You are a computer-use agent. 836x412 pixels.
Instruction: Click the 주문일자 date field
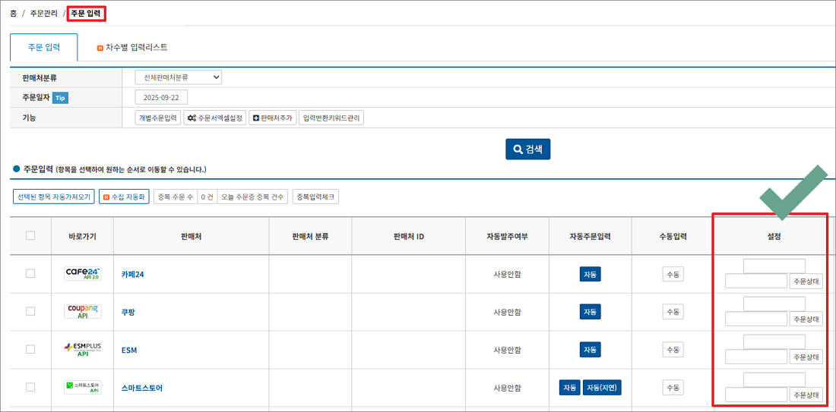pos(161,97)
